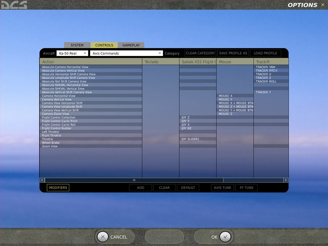This screenshot has width=328, height=246.
Task: Switch to the GAMEPLAY tab
Action: tap(131, 45)
